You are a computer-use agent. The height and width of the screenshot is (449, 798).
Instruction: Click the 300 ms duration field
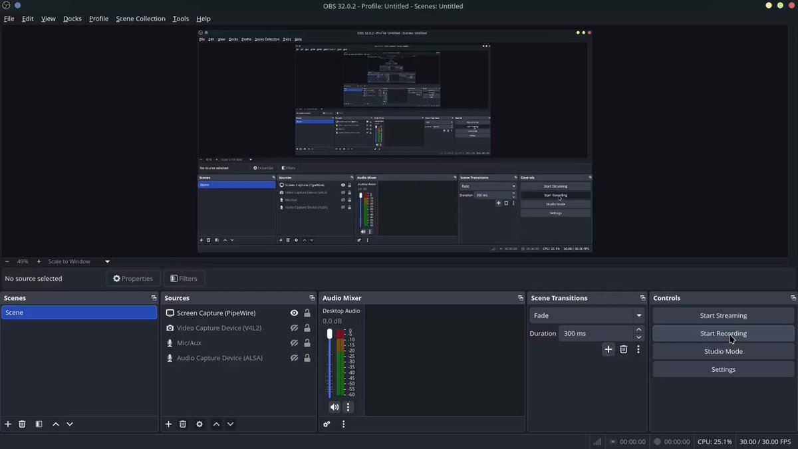596,333
